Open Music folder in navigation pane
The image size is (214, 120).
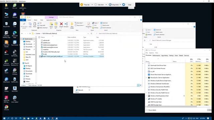click(x=27, y=76)
